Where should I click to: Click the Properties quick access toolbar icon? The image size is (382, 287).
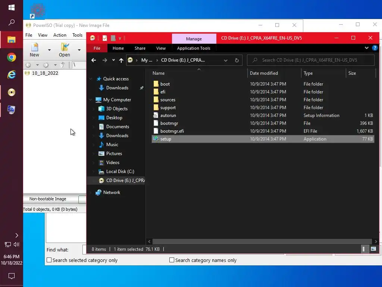pos(105,38)
